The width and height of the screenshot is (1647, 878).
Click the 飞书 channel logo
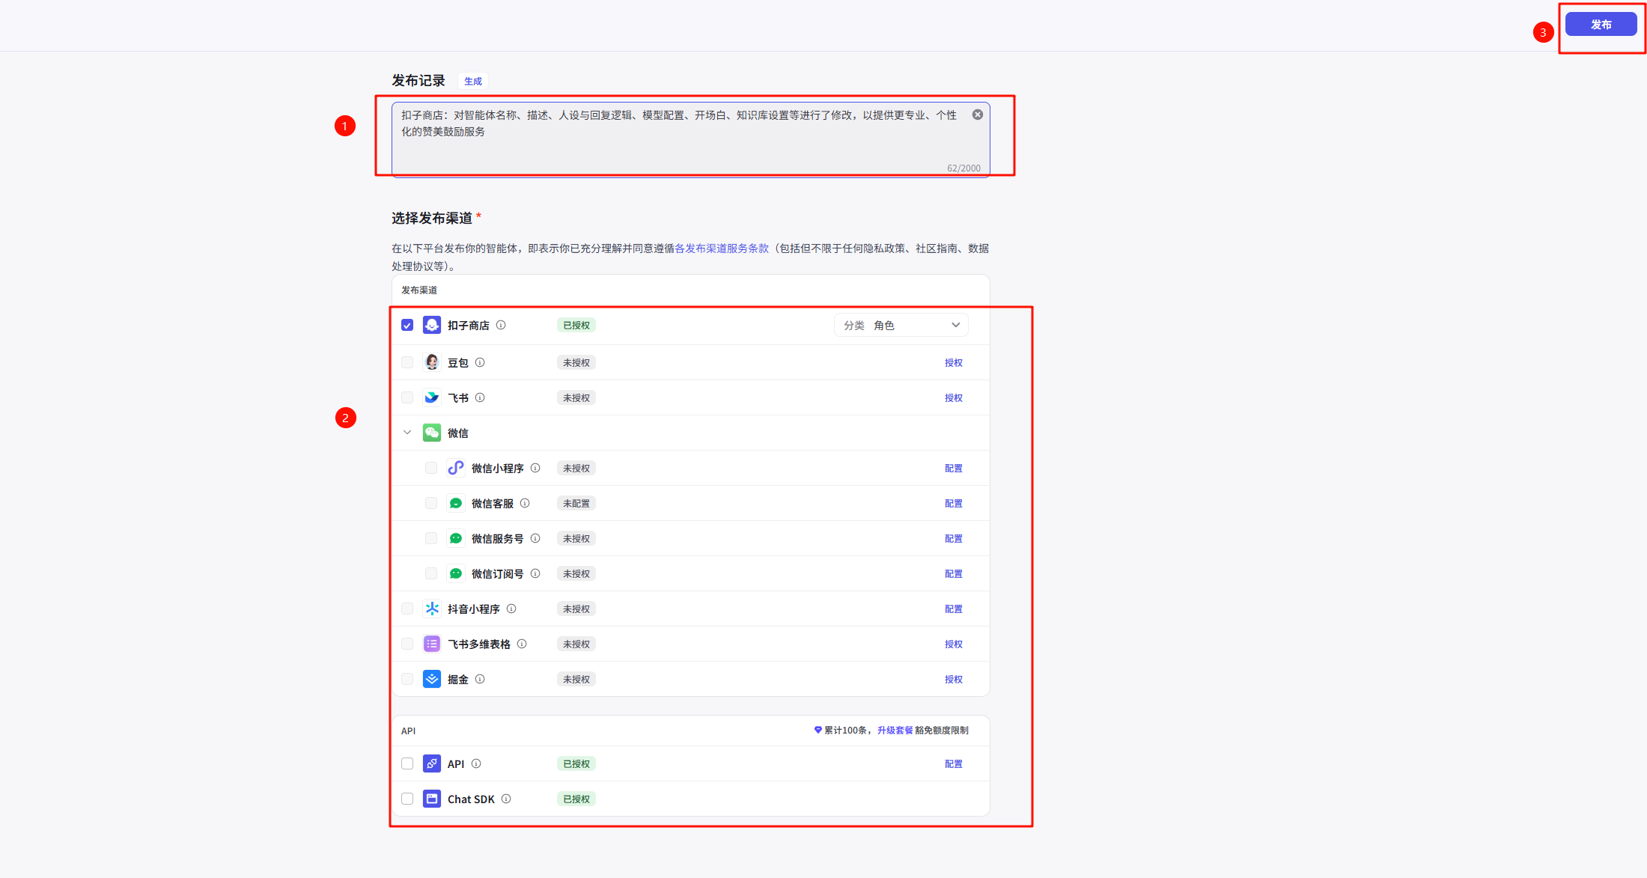point(432,397)
